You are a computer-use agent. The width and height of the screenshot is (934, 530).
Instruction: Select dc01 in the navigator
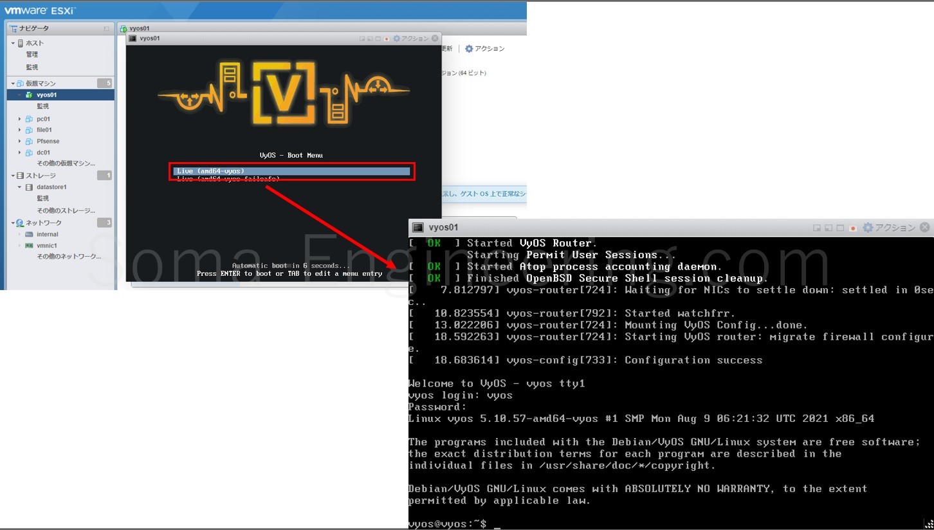[x=44, y=153]
